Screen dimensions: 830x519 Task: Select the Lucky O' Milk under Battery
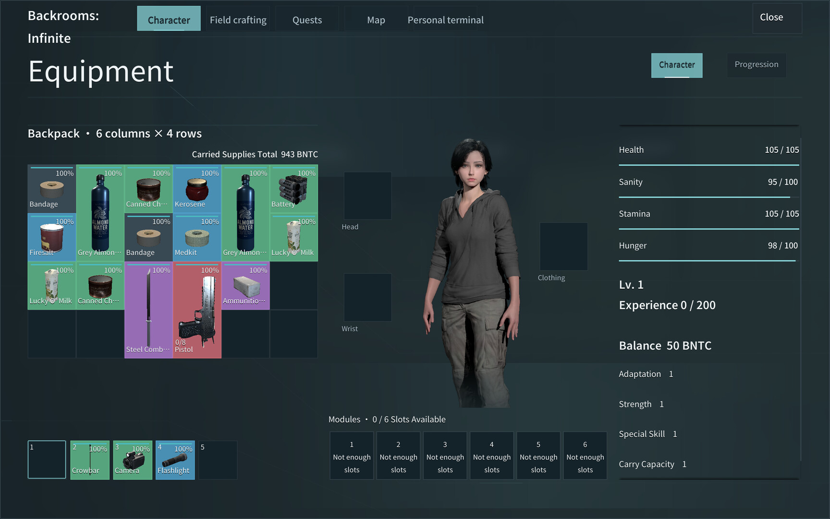(294, 237)
